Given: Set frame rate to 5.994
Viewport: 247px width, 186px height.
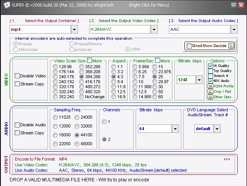Looking at the screenshot, I should pos(135,67).
